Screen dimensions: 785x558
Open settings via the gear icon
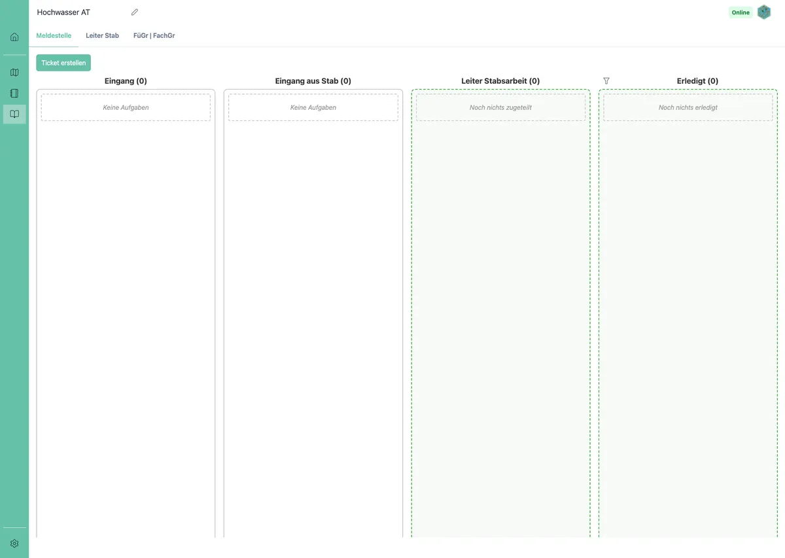point(14,543)
